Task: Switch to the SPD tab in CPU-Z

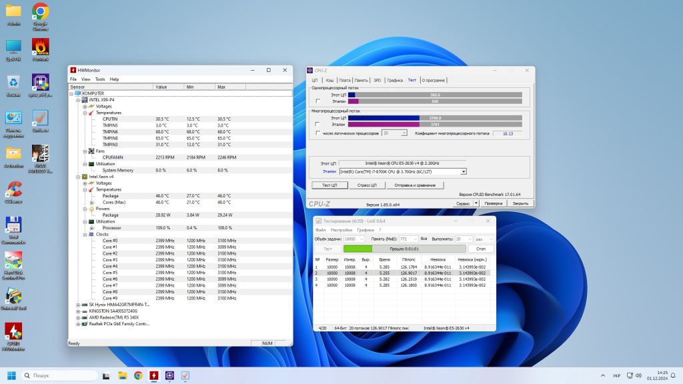Action: pyautogui.click(x=378, y=80)
